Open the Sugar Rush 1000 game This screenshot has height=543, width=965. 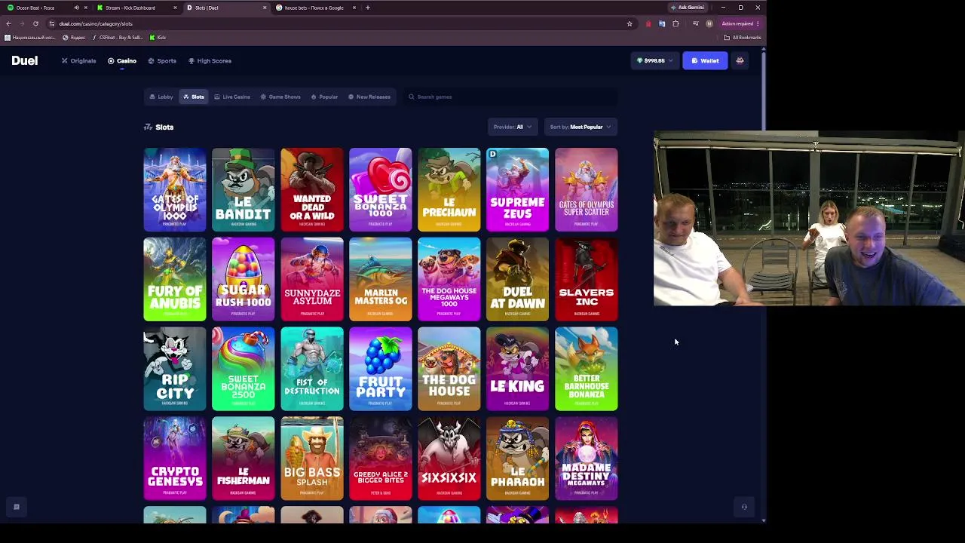244,279
